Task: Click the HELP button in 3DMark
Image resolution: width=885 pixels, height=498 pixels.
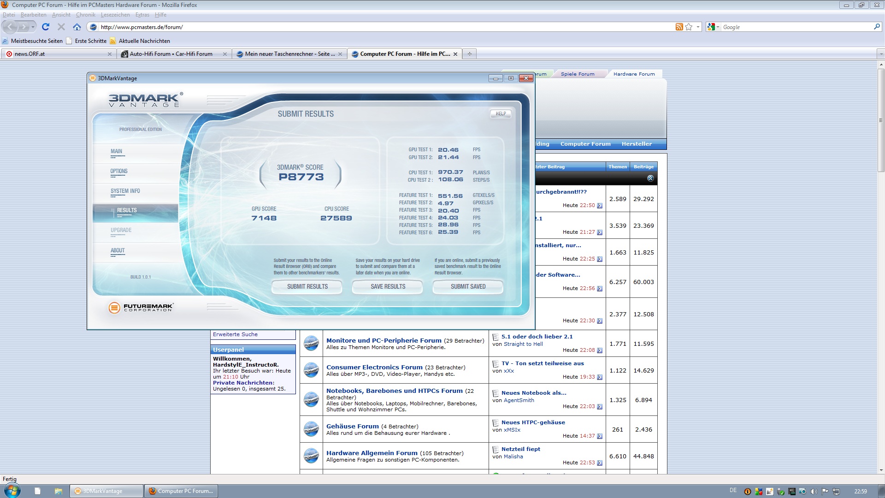Action: (x=501, y=113)
